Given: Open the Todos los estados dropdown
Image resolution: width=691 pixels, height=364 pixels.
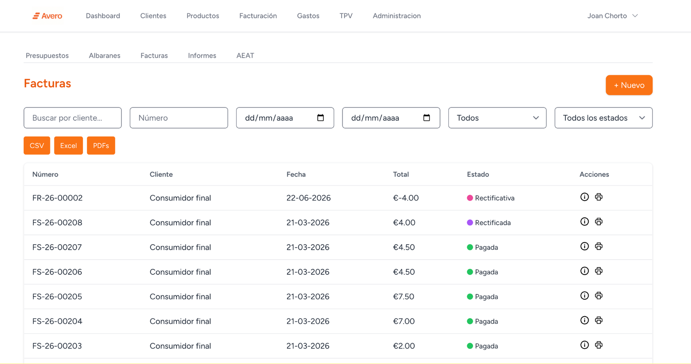Looking at the screenshot, I should (603, 118).
